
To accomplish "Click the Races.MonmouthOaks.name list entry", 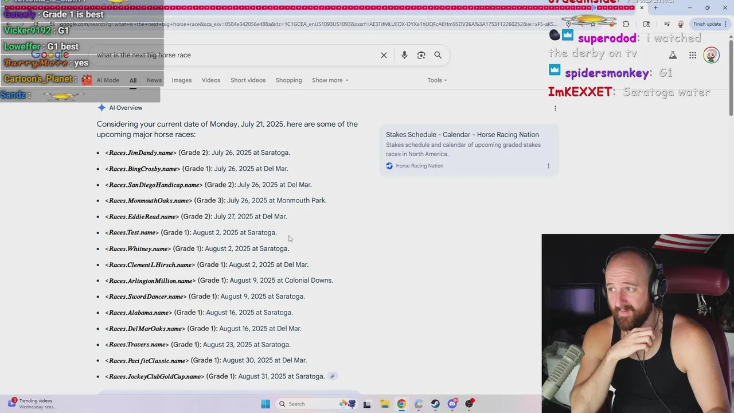I will pyautogui.click(x=216, y=200).
